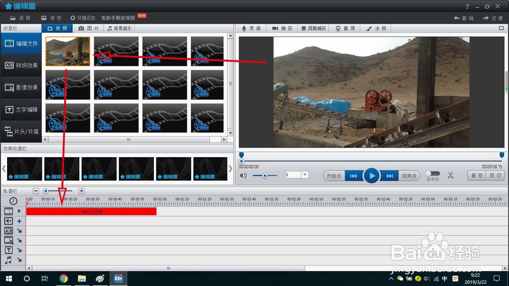
Task: Toggle the 去水印 watermark removal switch
Action: click(433, 174)
